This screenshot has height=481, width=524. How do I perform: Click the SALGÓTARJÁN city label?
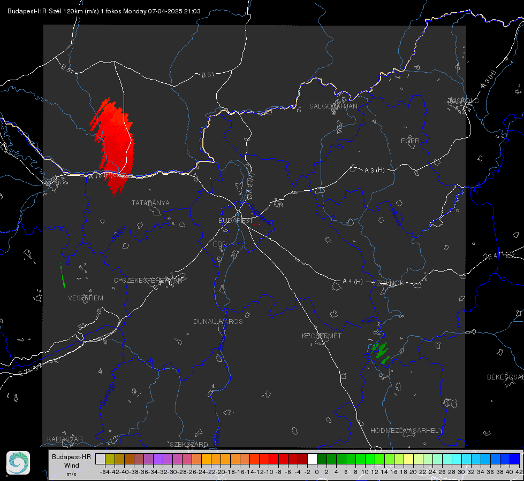(x=333, y=106)
